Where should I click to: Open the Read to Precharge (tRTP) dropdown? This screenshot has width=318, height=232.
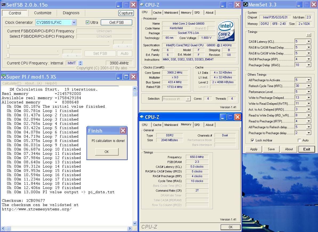pyautogui.click(x=308, y=121)
